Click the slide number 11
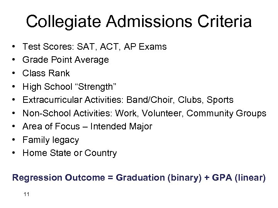 26,195
